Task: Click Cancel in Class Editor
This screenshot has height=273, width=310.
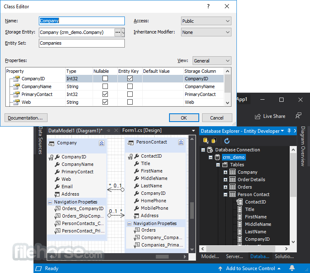Action: pyautogui.click(x=217, y=118)
